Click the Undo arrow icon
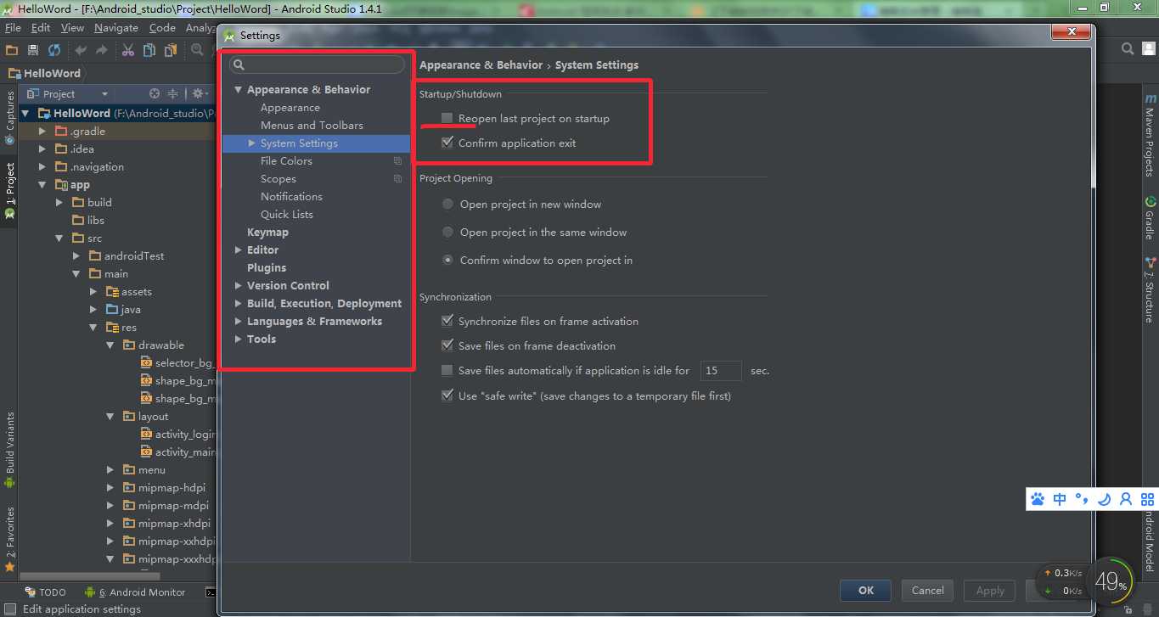 [x=82, y=50]
